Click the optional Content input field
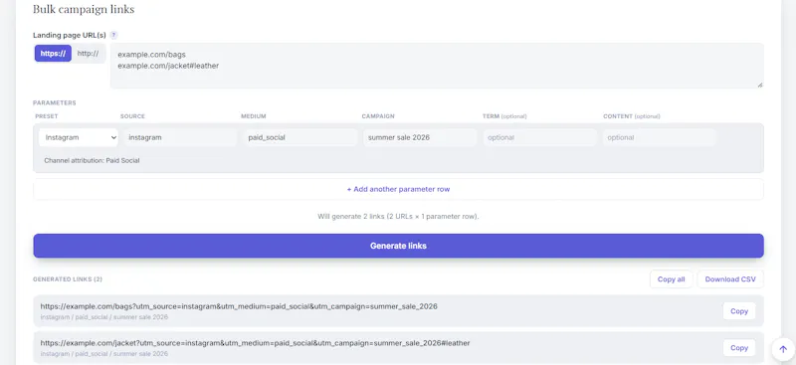Screen dimensions: 796x365 pos(660,137)
